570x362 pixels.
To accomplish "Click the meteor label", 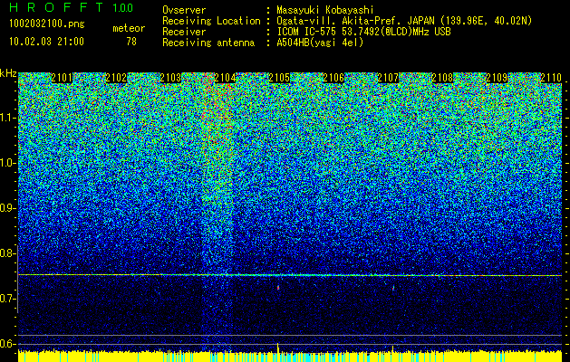I will click(x=129, y=28).
